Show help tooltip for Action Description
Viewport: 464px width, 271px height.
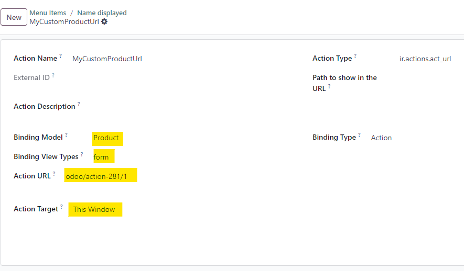click(79, 104)
